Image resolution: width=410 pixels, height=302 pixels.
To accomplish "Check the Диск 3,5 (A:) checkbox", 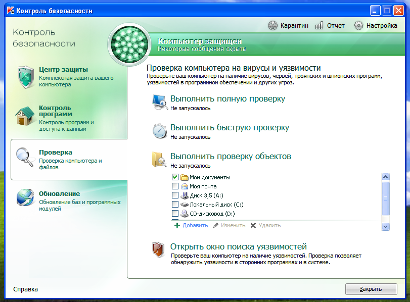I will tap(175, 195).
